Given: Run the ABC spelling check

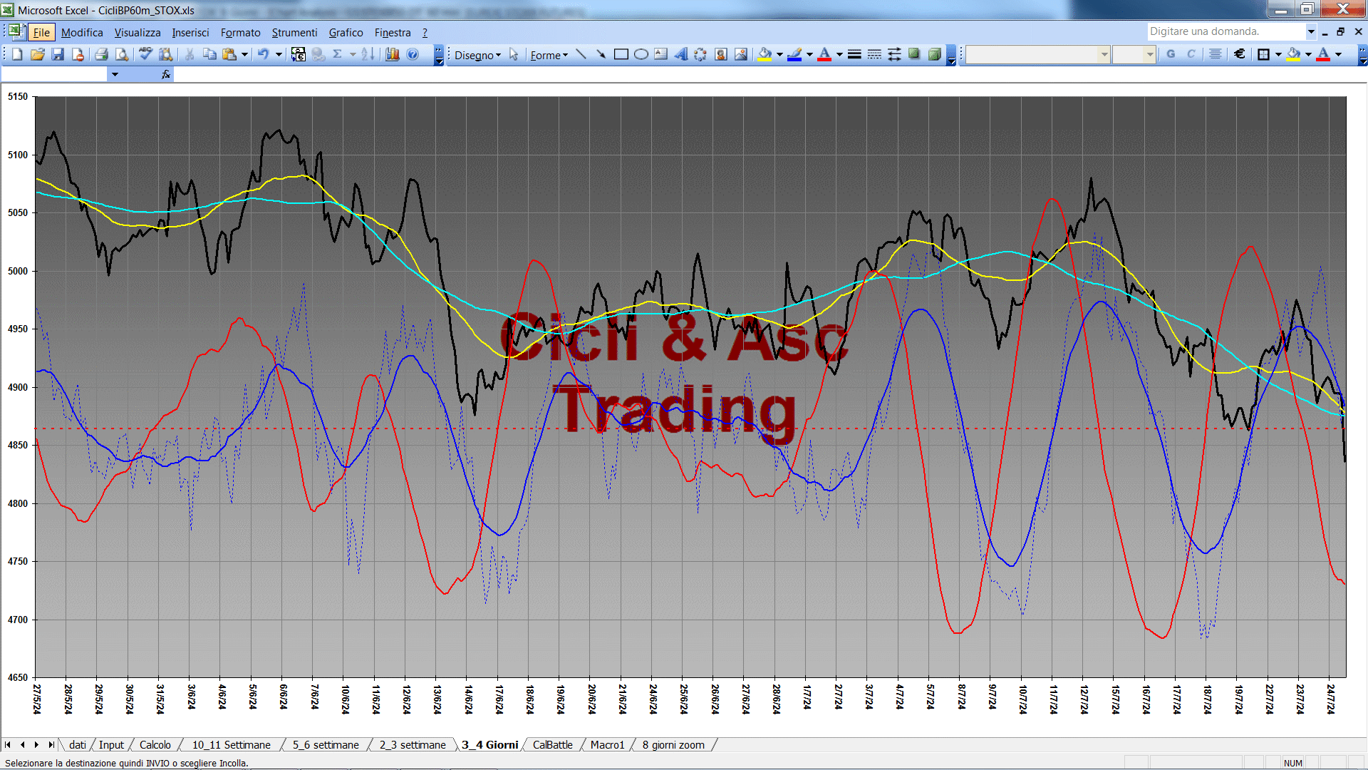Looking at the screenshot, I should tap(146, 54).
